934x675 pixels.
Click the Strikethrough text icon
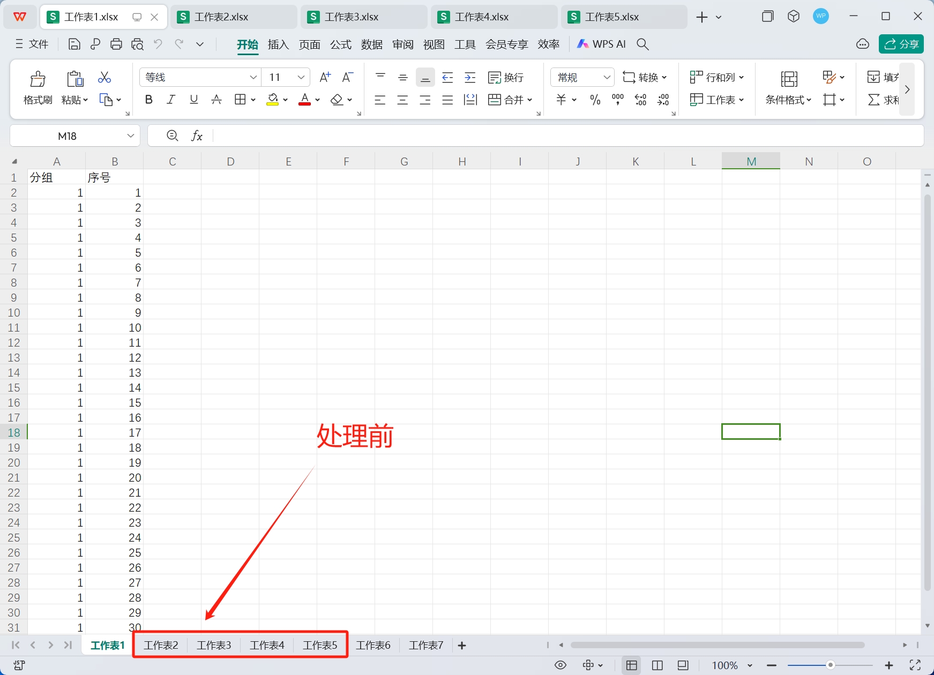coord(216,100)
